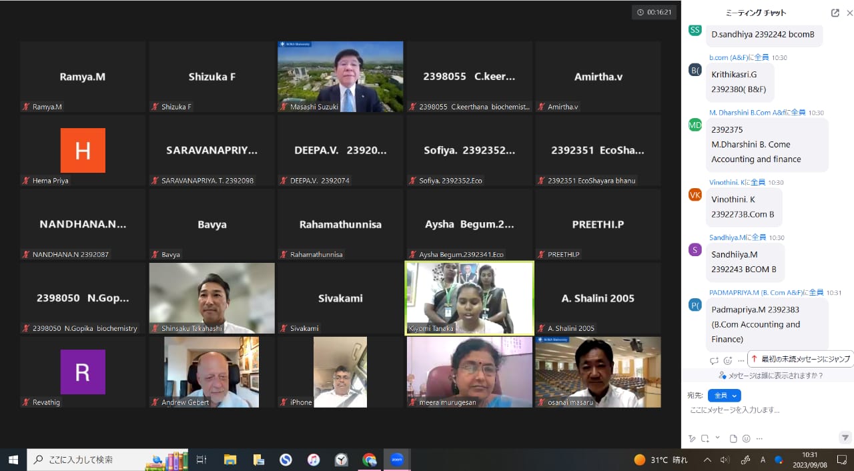The height and width of the screenshot is (471, 854).
Task: Jump to the first unread message
Action: click(800, 359)
